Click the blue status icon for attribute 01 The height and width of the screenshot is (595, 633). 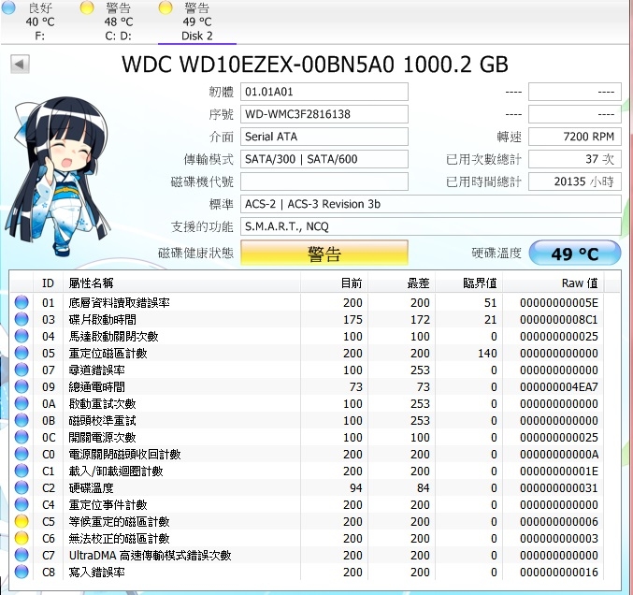pyautogui.click(x=22, y=302)
